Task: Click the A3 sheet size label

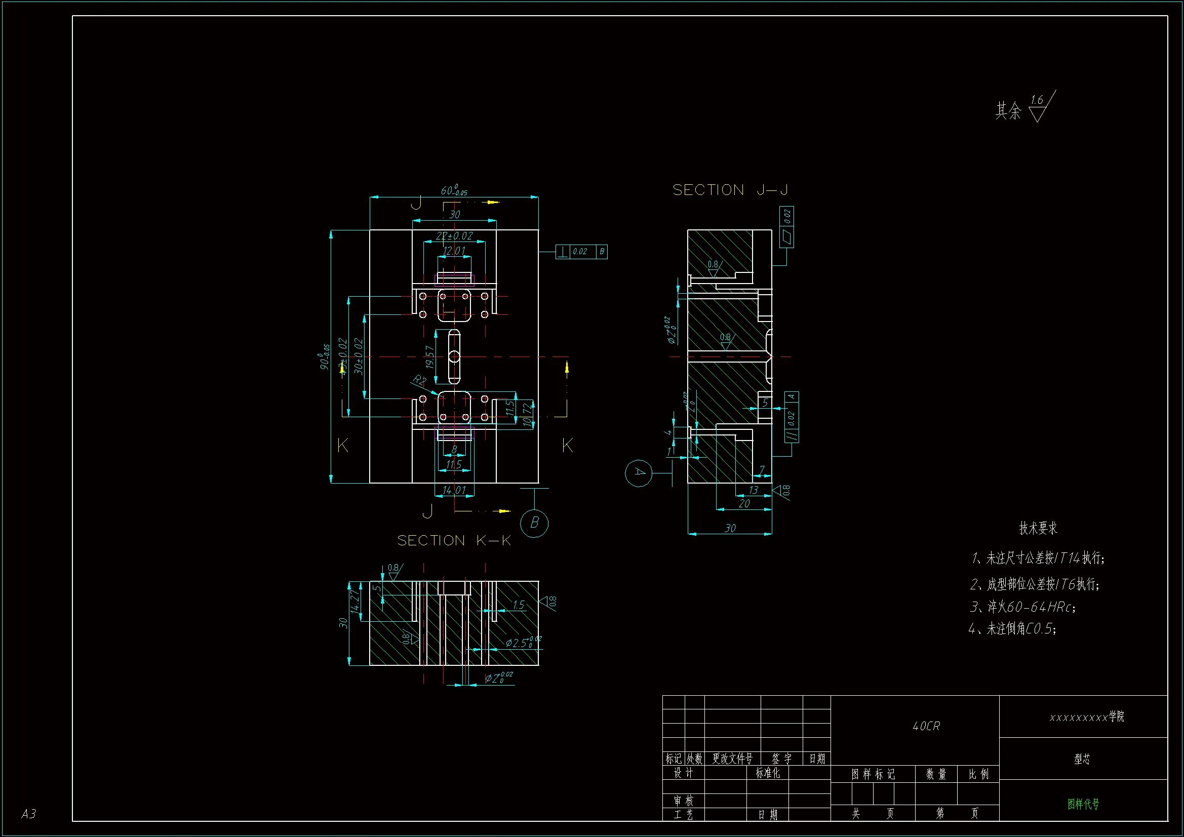Action: point(28,814)
